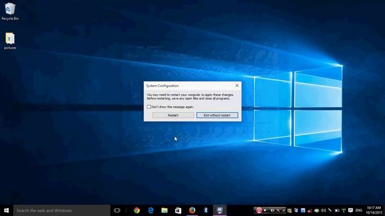Click the recorder stop square button

[265, 211]
